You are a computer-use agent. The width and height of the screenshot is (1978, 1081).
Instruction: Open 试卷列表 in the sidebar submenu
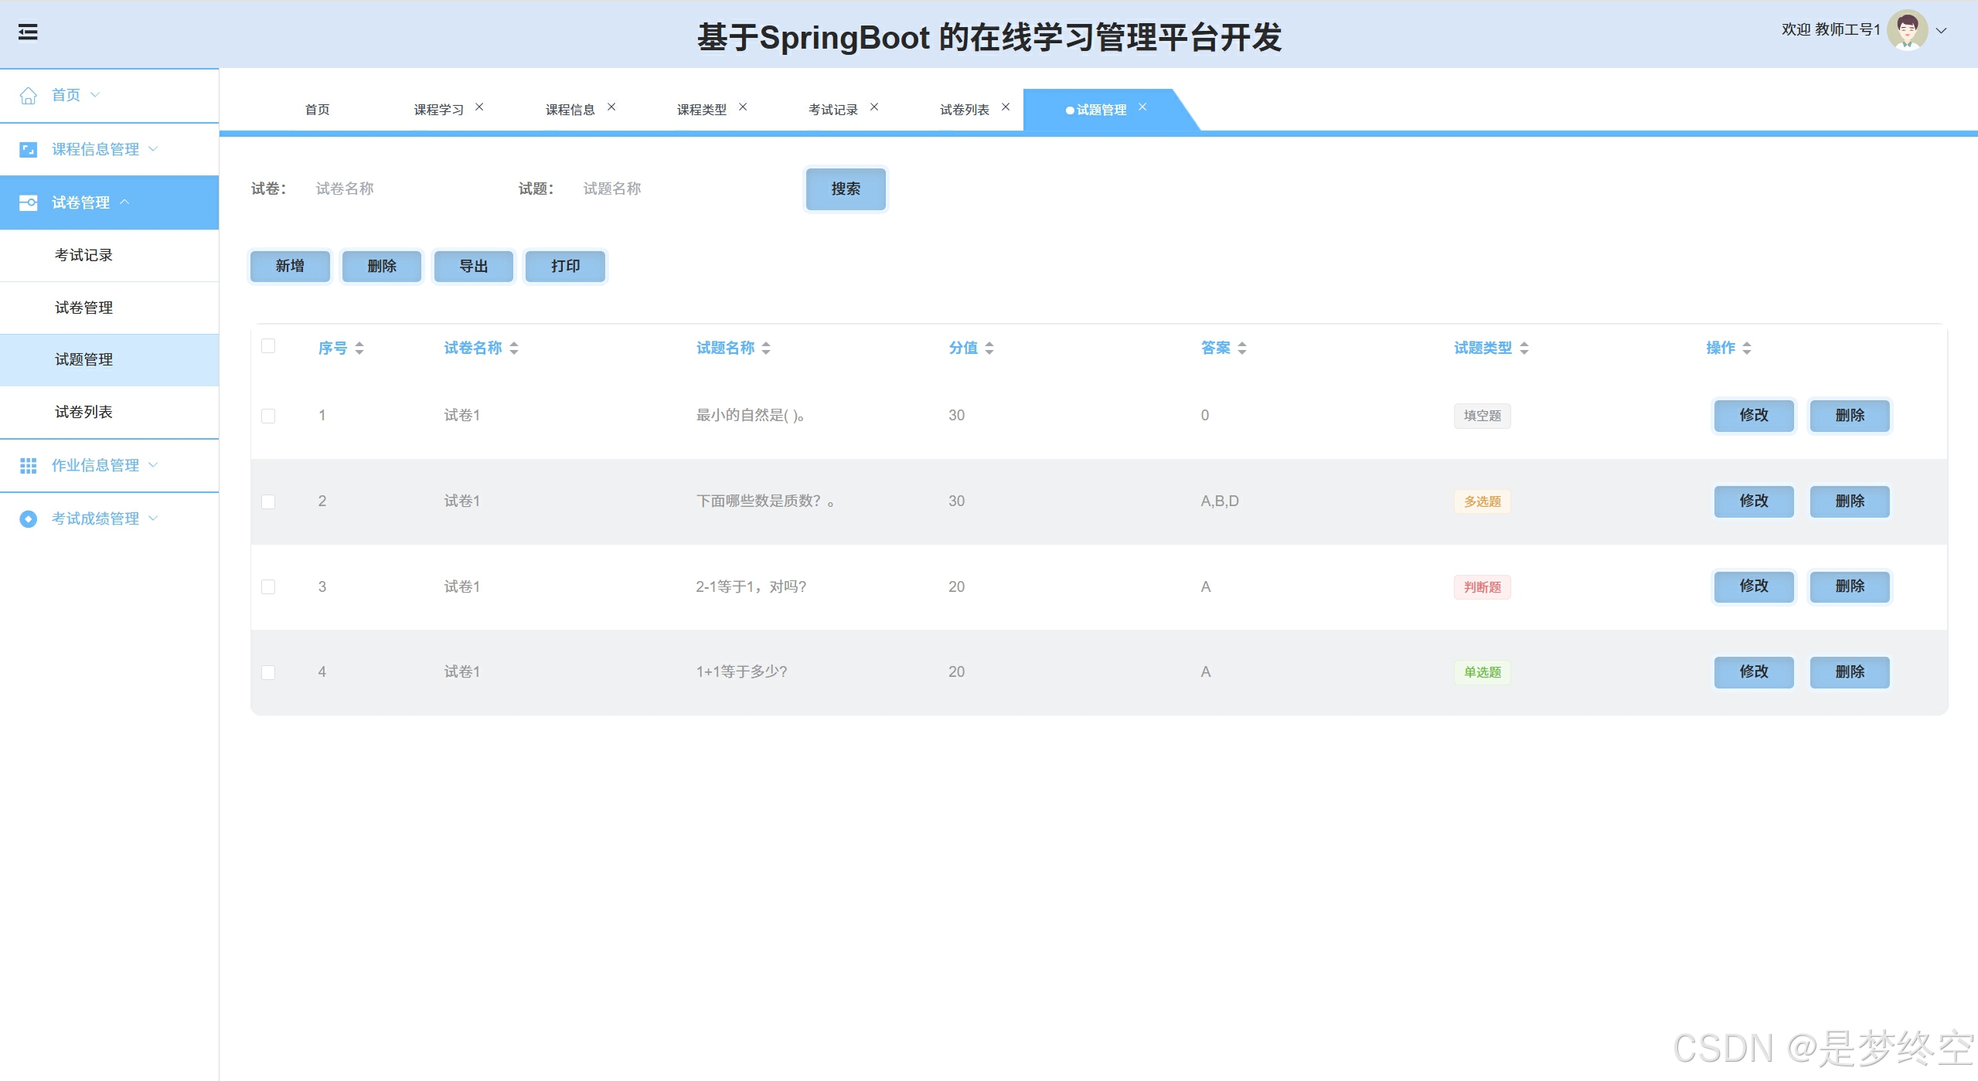tap(83, 412)
